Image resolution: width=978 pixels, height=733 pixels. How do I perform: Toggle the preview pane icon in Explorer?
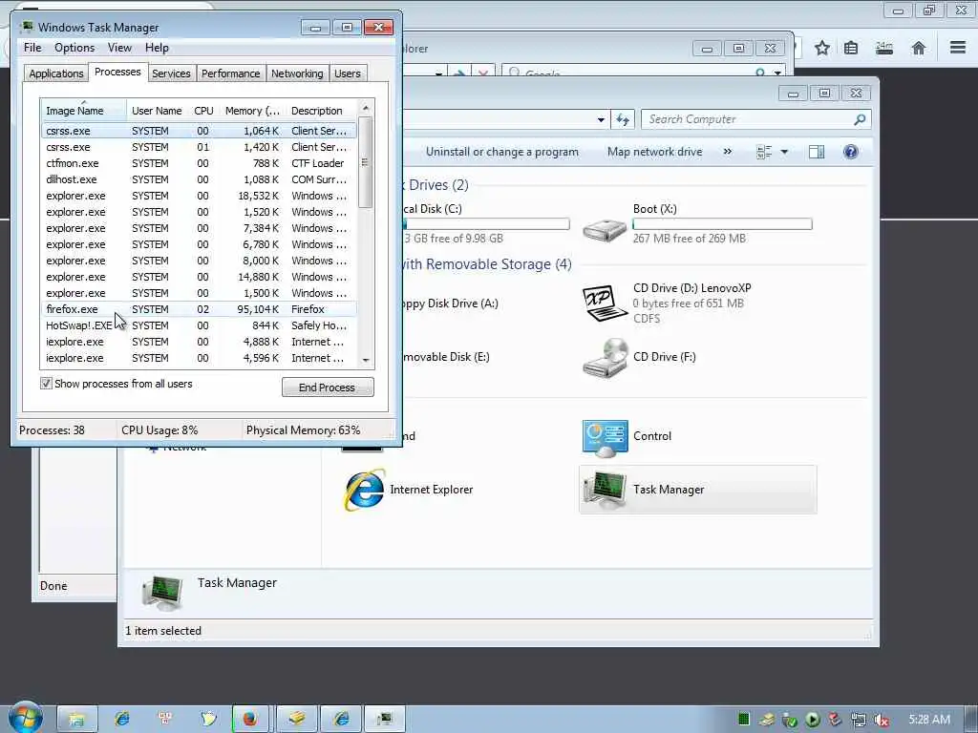point(816,152)
